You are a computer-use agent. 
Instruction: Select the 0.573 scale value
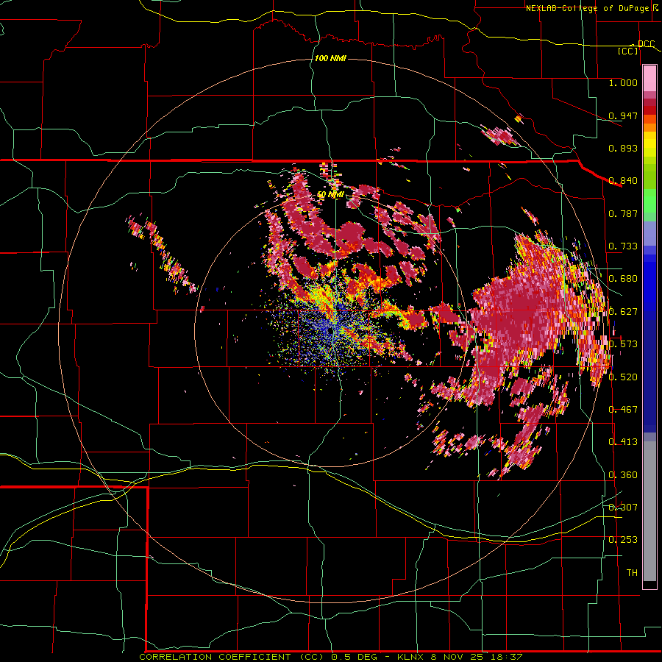coord(623,344)
